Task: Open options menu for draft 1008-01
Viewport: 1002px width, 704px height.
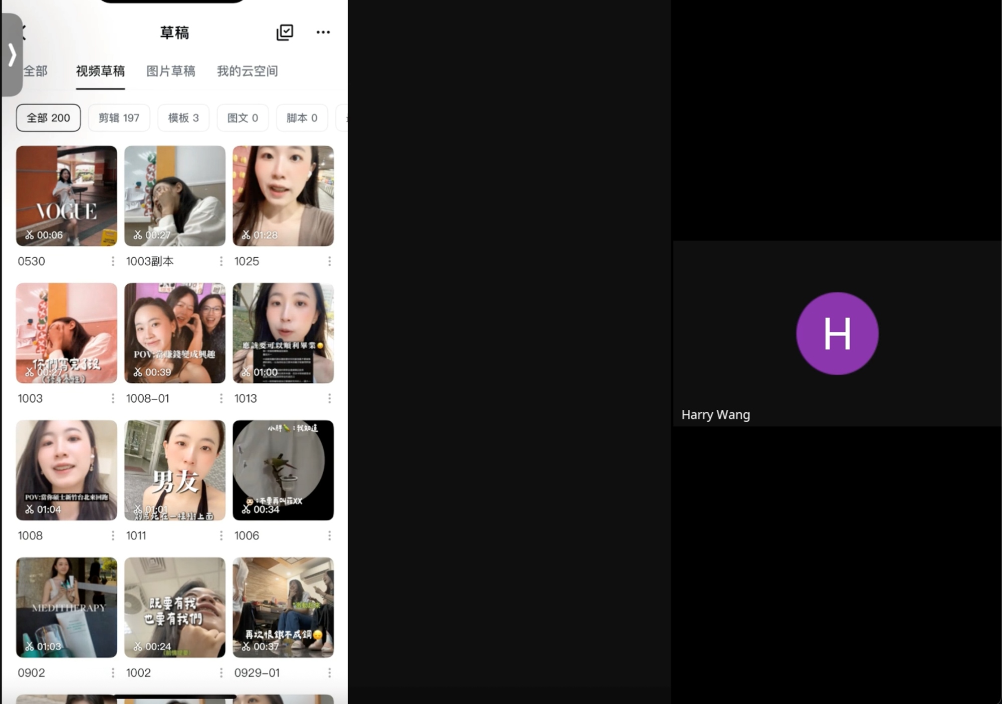Action: pos(221,398)
